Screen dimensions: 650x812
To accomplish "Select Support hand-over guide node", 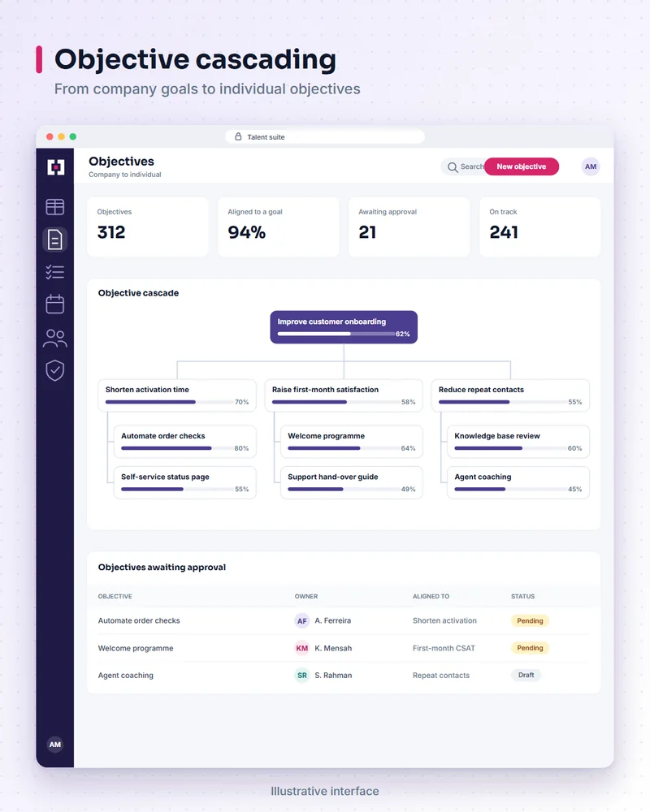I will [x=352, y=482].
